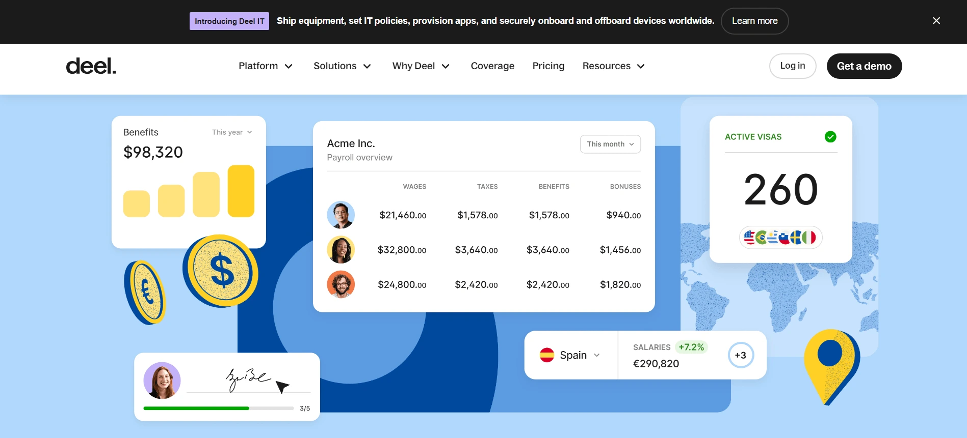
Task: Click the green checkmark on Active Visas
Action: click(830, 137)
